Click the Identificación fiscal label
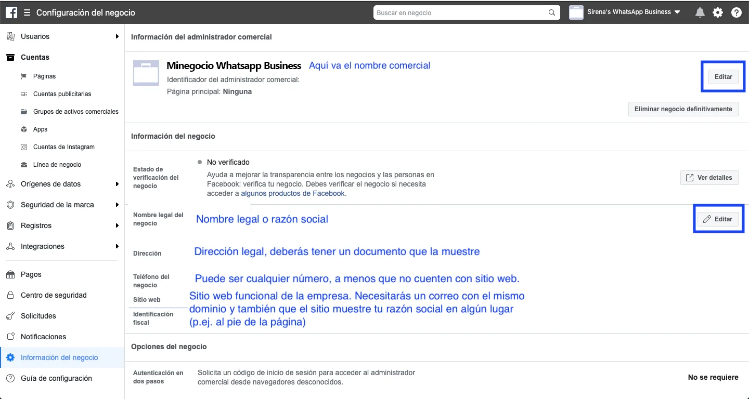 click(x=153, y=318)
